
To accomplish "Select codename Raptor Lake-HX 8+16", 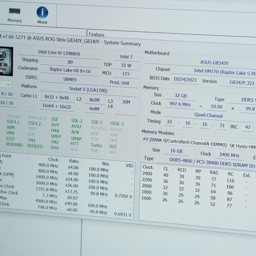I will tap(70, 70).
